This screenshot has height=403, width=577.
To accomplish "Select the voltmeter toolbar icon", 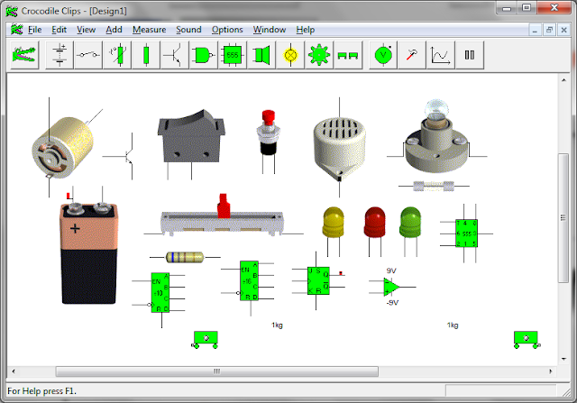I will tap(383, 55).
